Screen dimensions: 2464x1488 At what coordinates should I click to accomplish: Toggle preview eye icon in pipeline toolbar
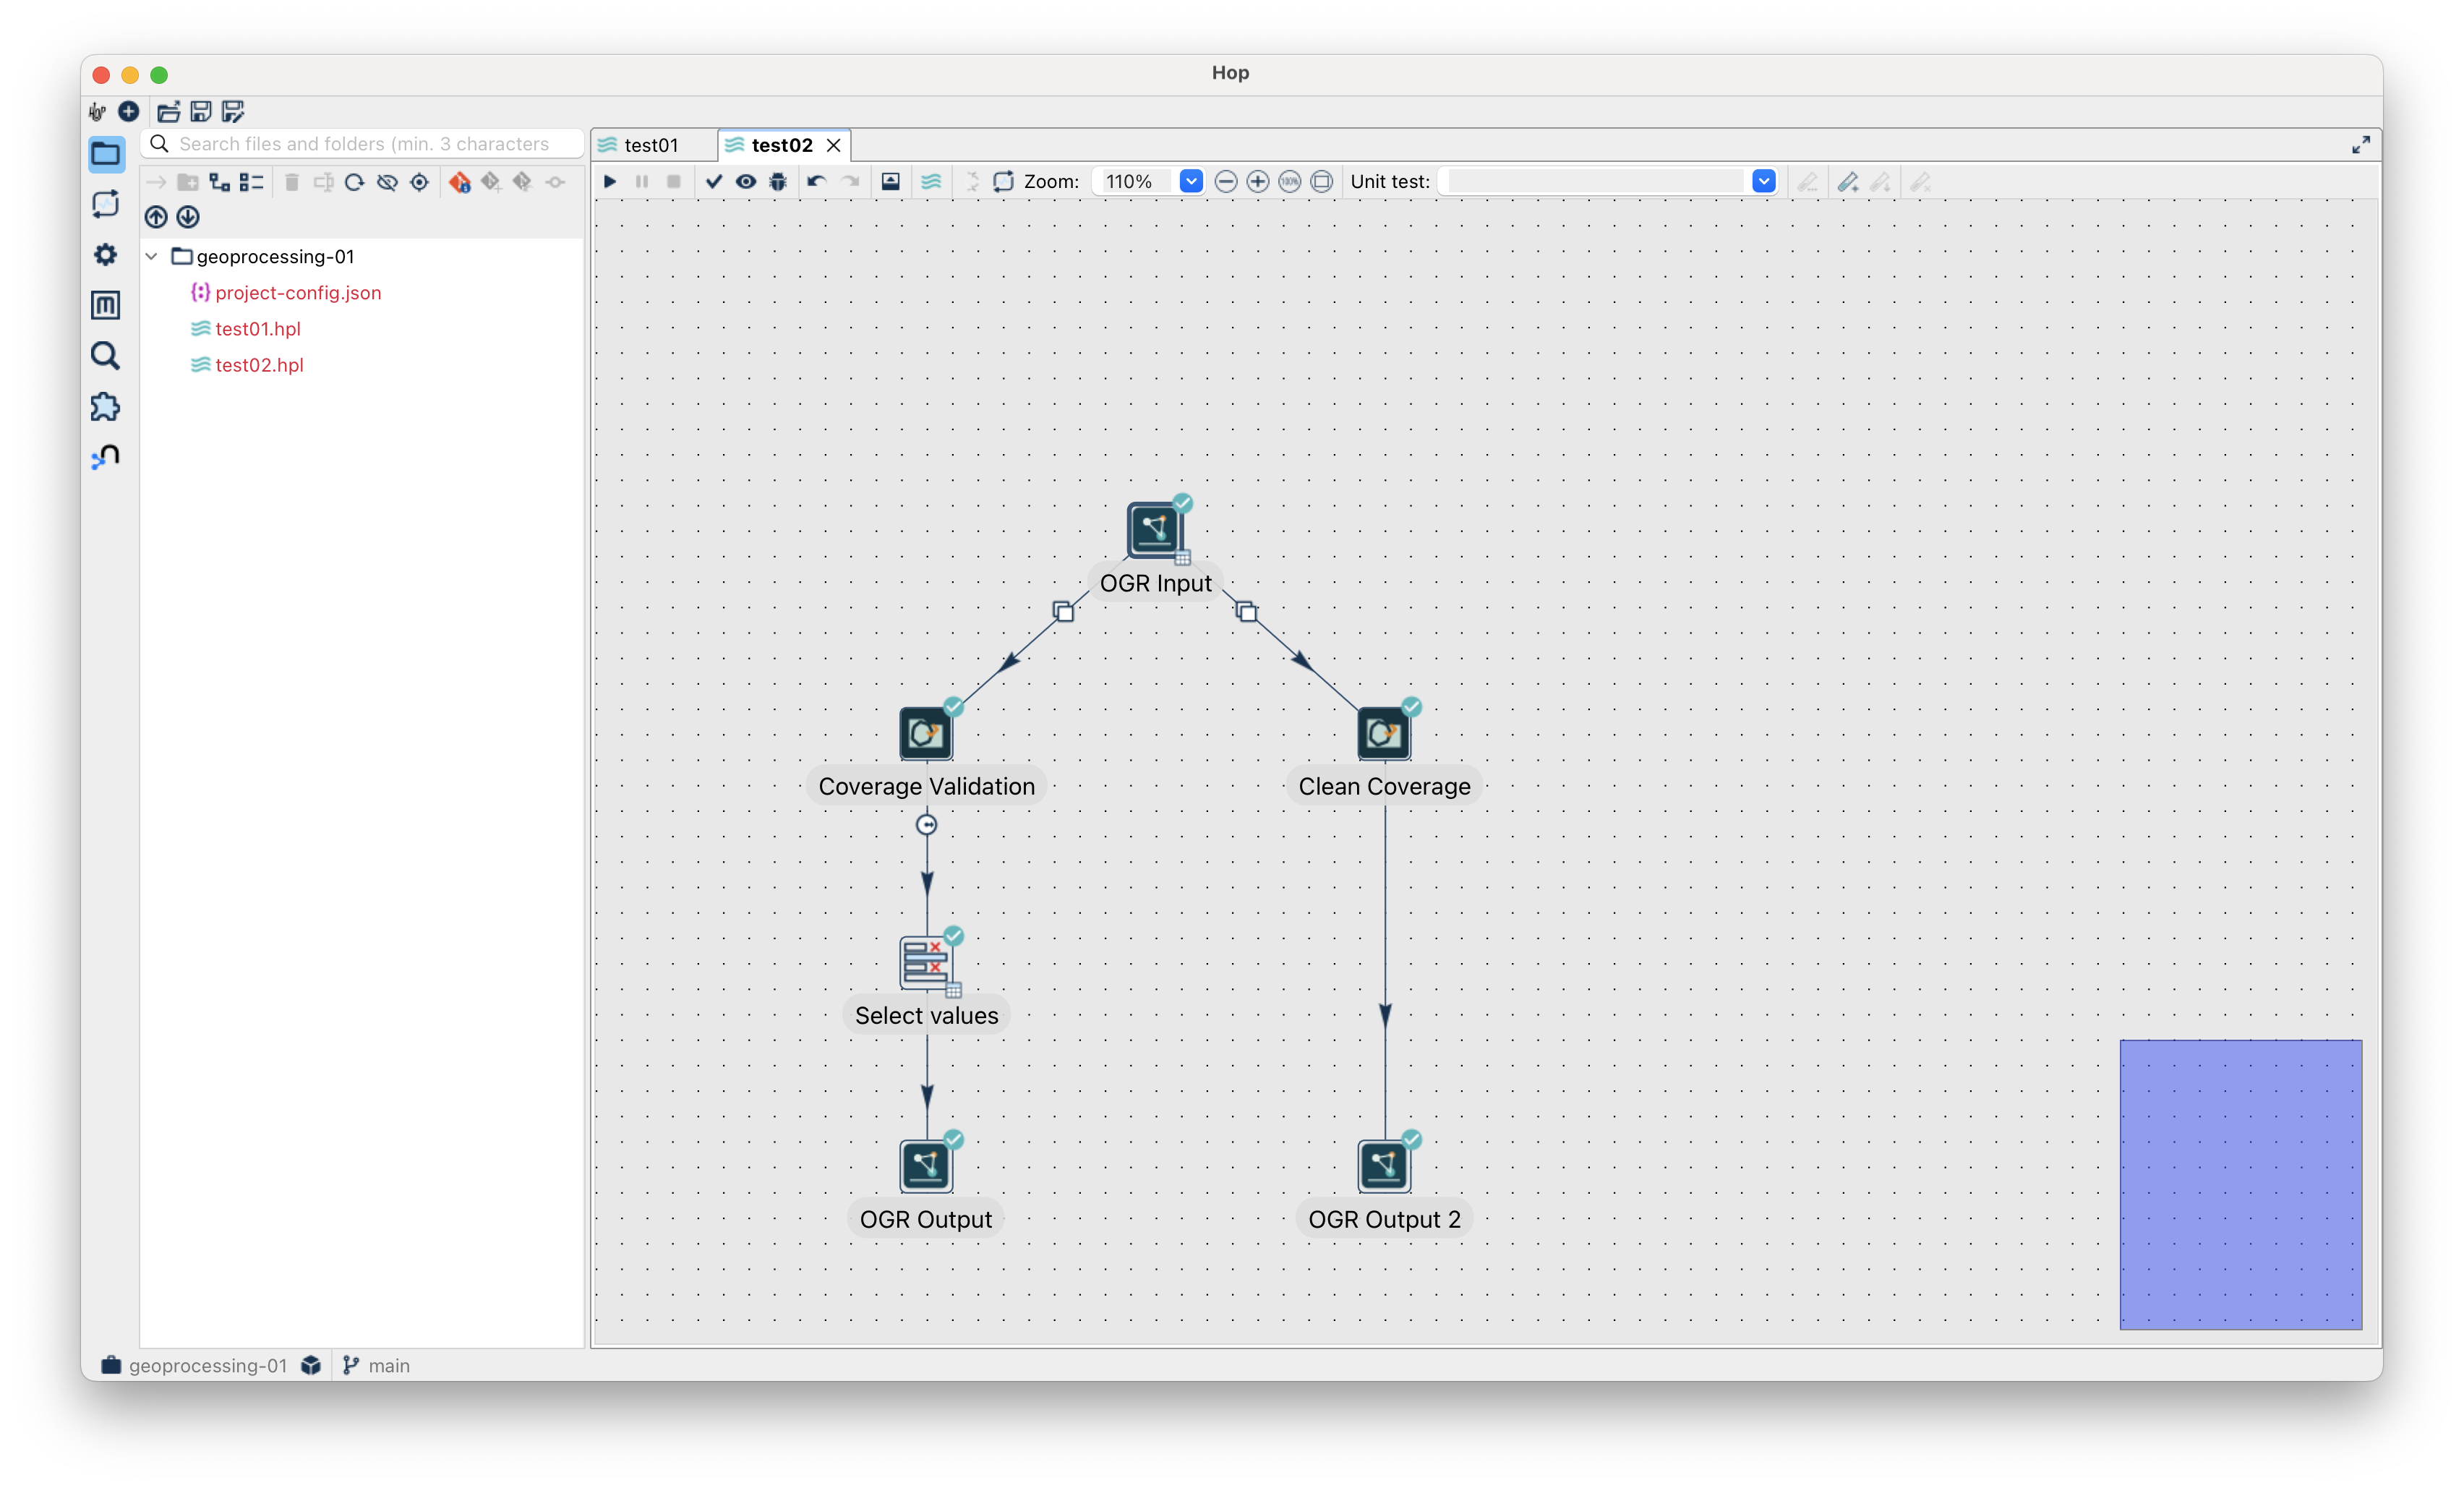[x=746, y=181]
